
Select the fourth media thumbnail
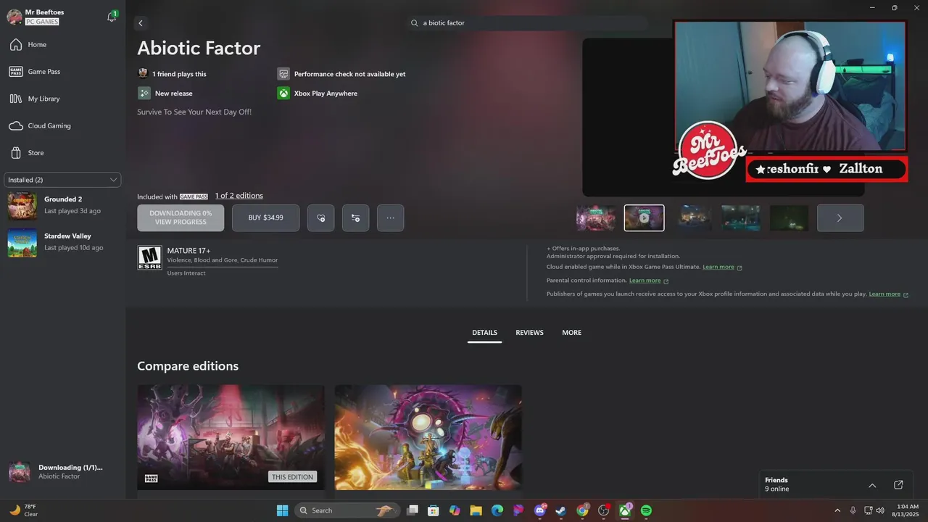741,217
